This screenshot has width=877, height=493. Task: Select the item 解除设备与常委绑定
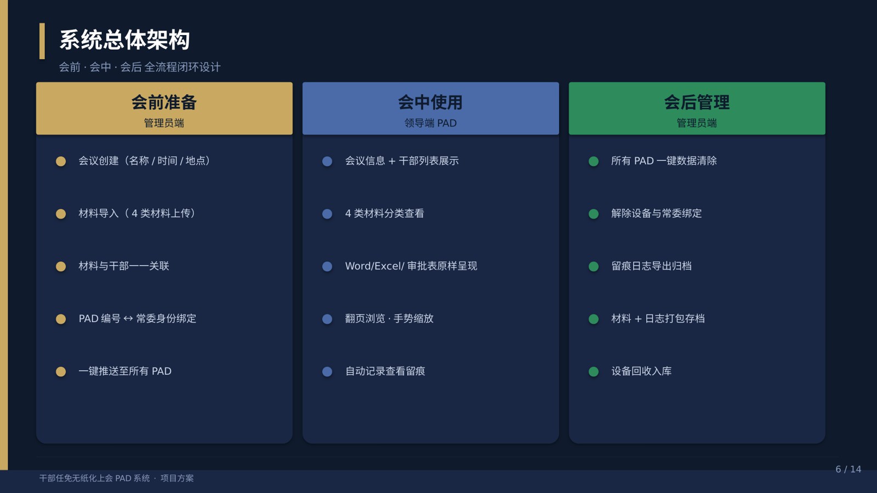657,214
